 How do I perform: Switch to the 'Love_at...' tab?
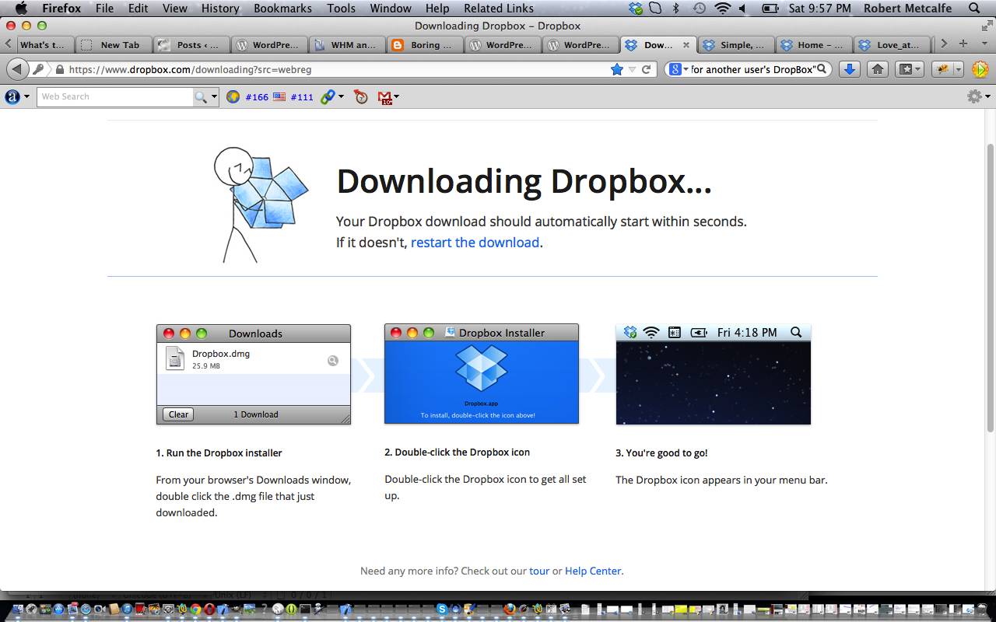891,44
